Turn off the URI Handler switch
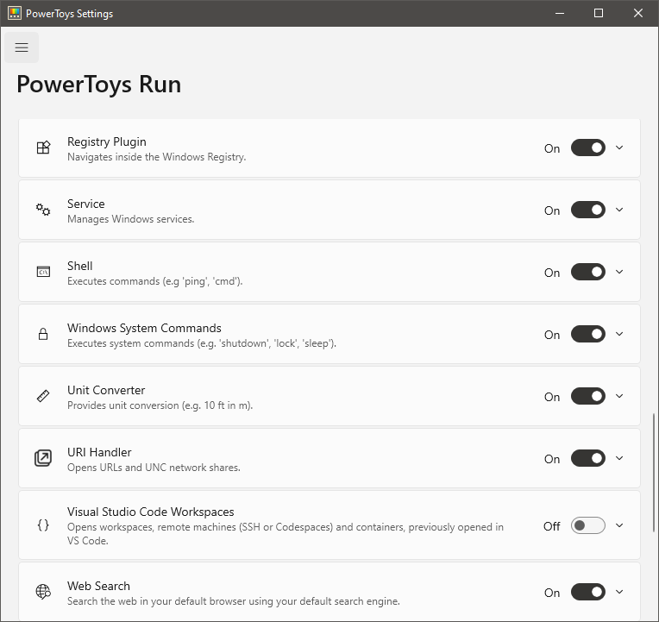The height and width of the screenshot is (622, 659). (588, 458)
